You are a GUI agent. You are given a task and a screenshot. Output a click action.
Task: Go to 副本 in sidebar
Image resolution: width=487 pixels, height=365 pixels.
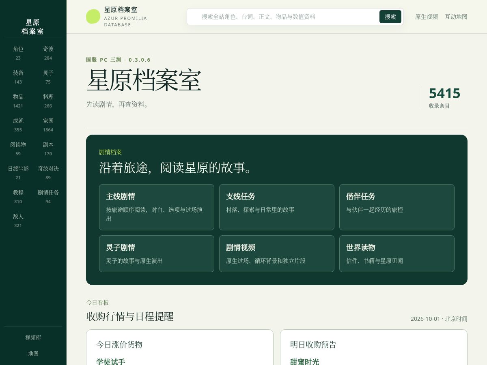[48, 149]
